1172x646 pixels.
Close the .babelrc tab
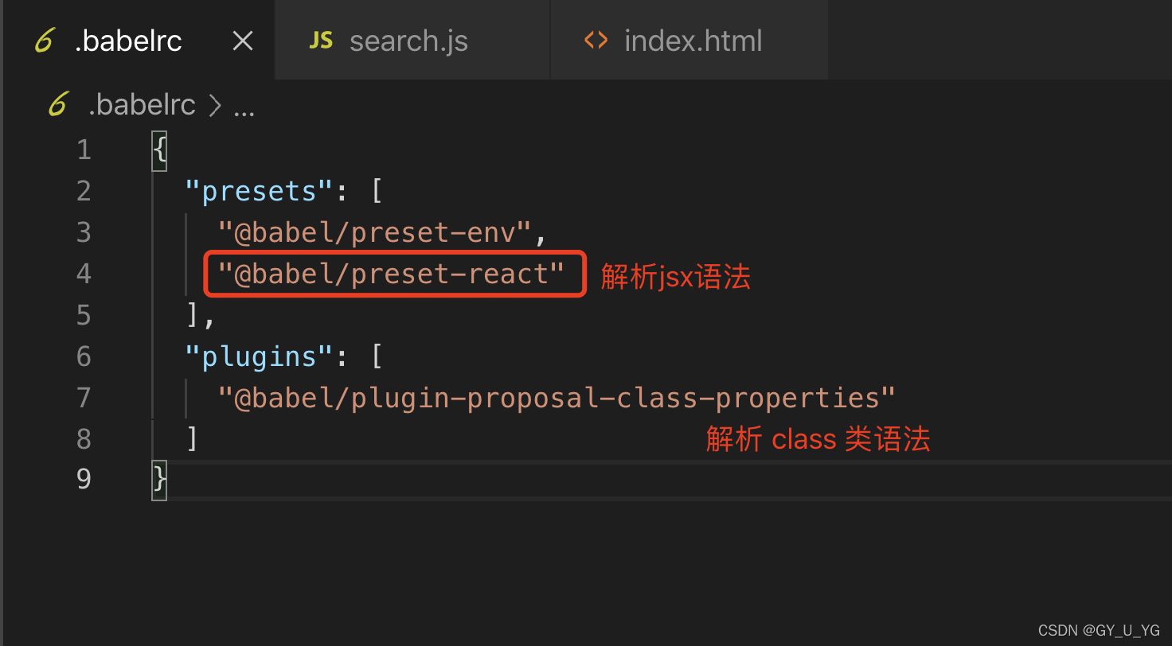[x=242, y=41]
